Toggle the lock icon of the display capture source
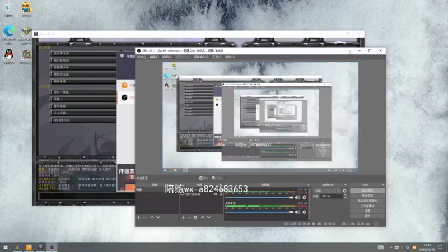Screen dimensions: 448x252 coord(221,194)
